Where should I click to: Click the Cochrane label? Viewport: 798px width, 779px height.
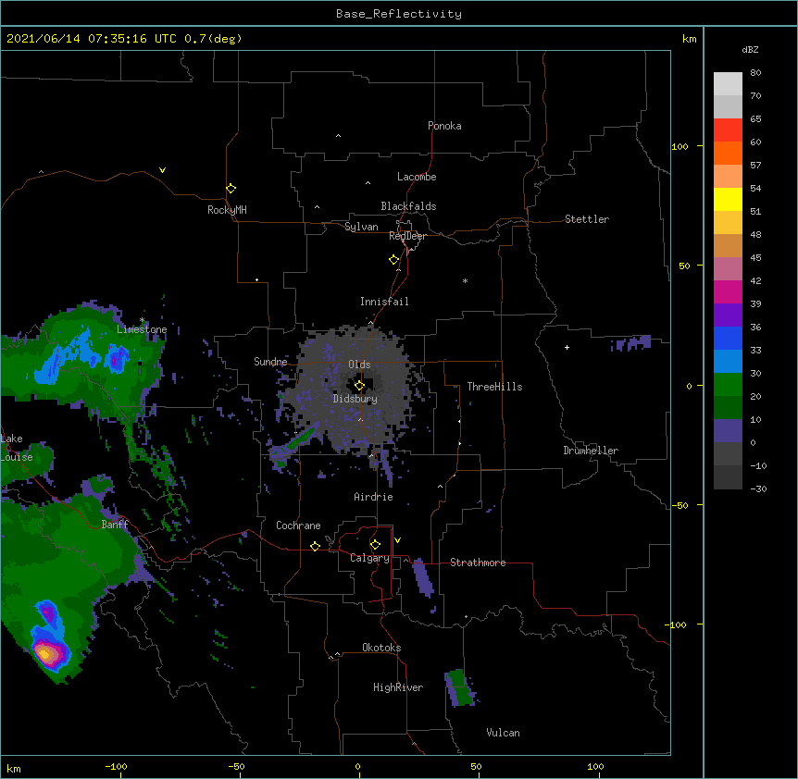(298, 526)
